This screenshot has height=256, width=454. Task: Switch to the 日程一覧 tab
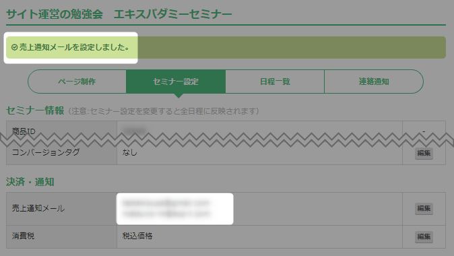(x=275, y=82)
